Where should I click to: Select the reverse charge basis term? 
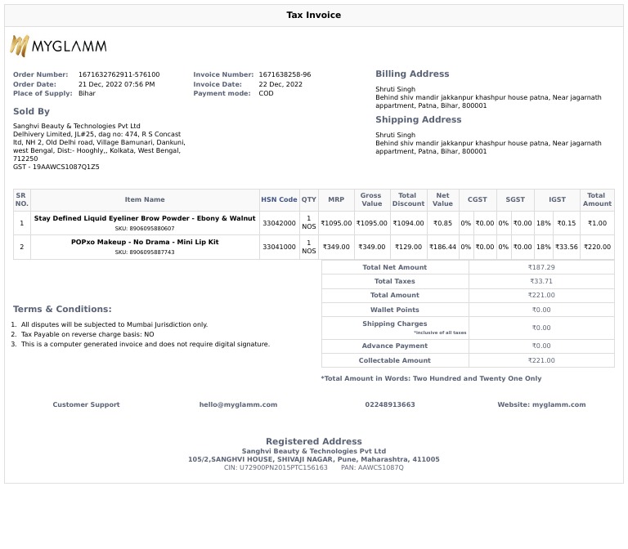click(x=87, y=334)
